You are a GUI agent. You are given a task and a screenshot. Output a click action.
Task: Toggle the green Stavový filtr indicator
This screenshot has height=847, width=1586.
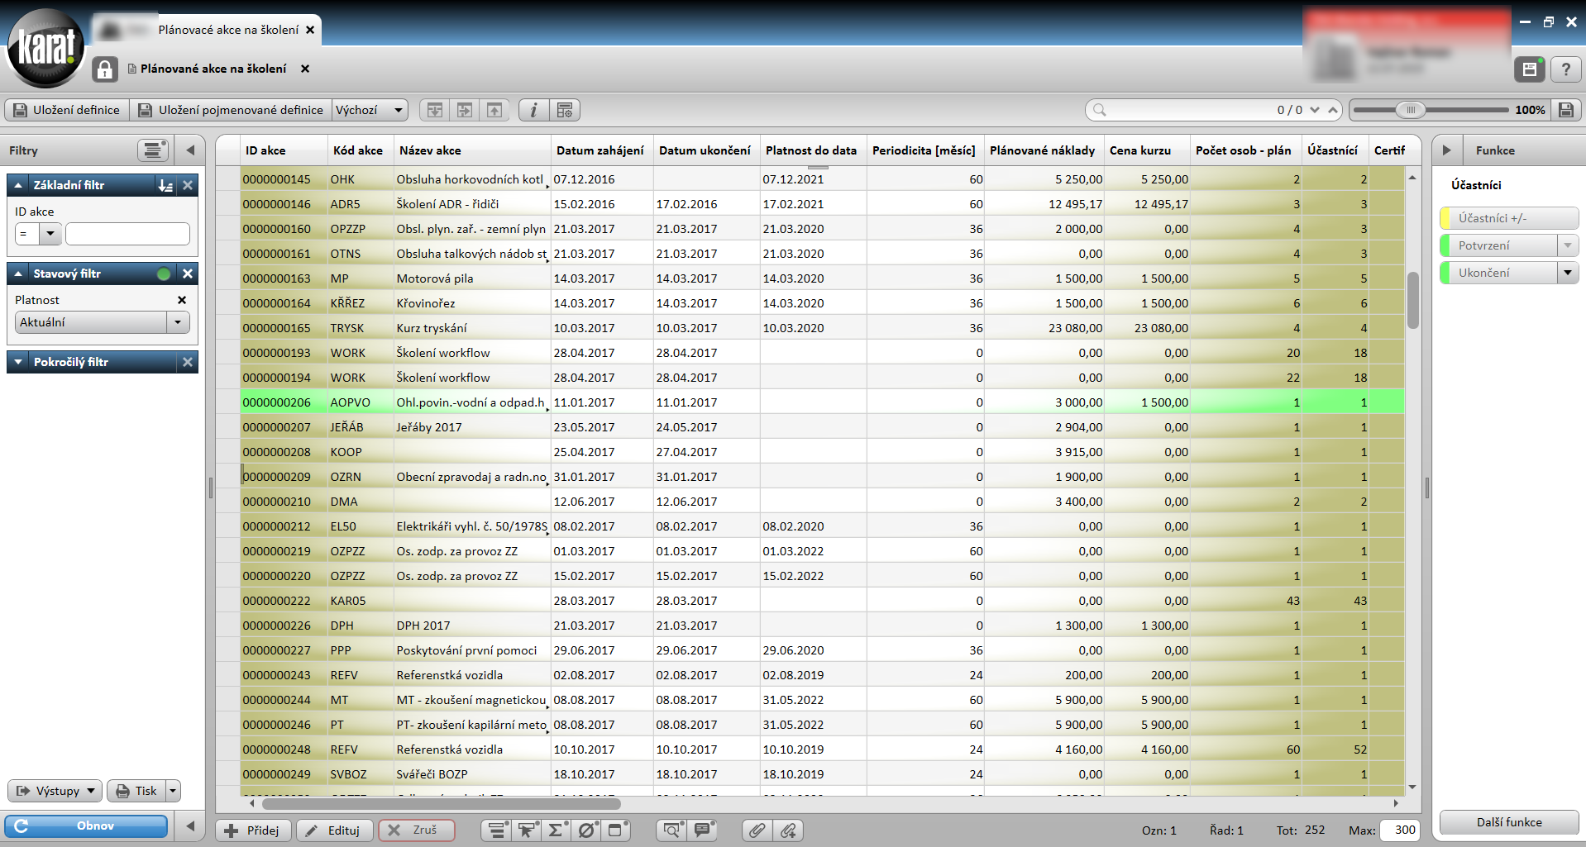click(164, 274)
